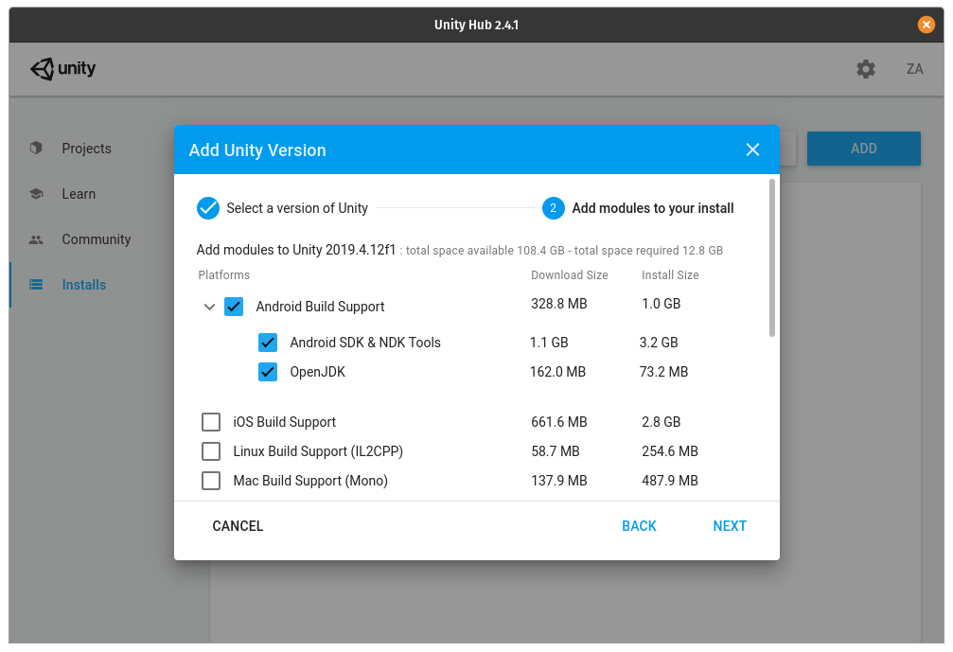Image resolution: width=953 pixels, height=652 pixels.
Task: Click the 254.6 MB install size value
Action: coord(670,450)
